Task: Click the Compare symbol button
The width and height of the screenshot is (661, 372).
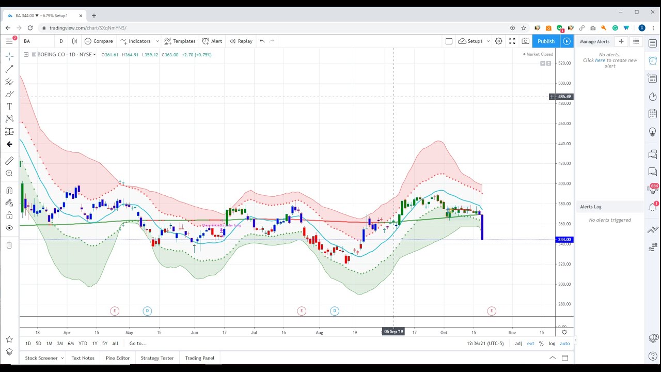Action: [99, 41]
